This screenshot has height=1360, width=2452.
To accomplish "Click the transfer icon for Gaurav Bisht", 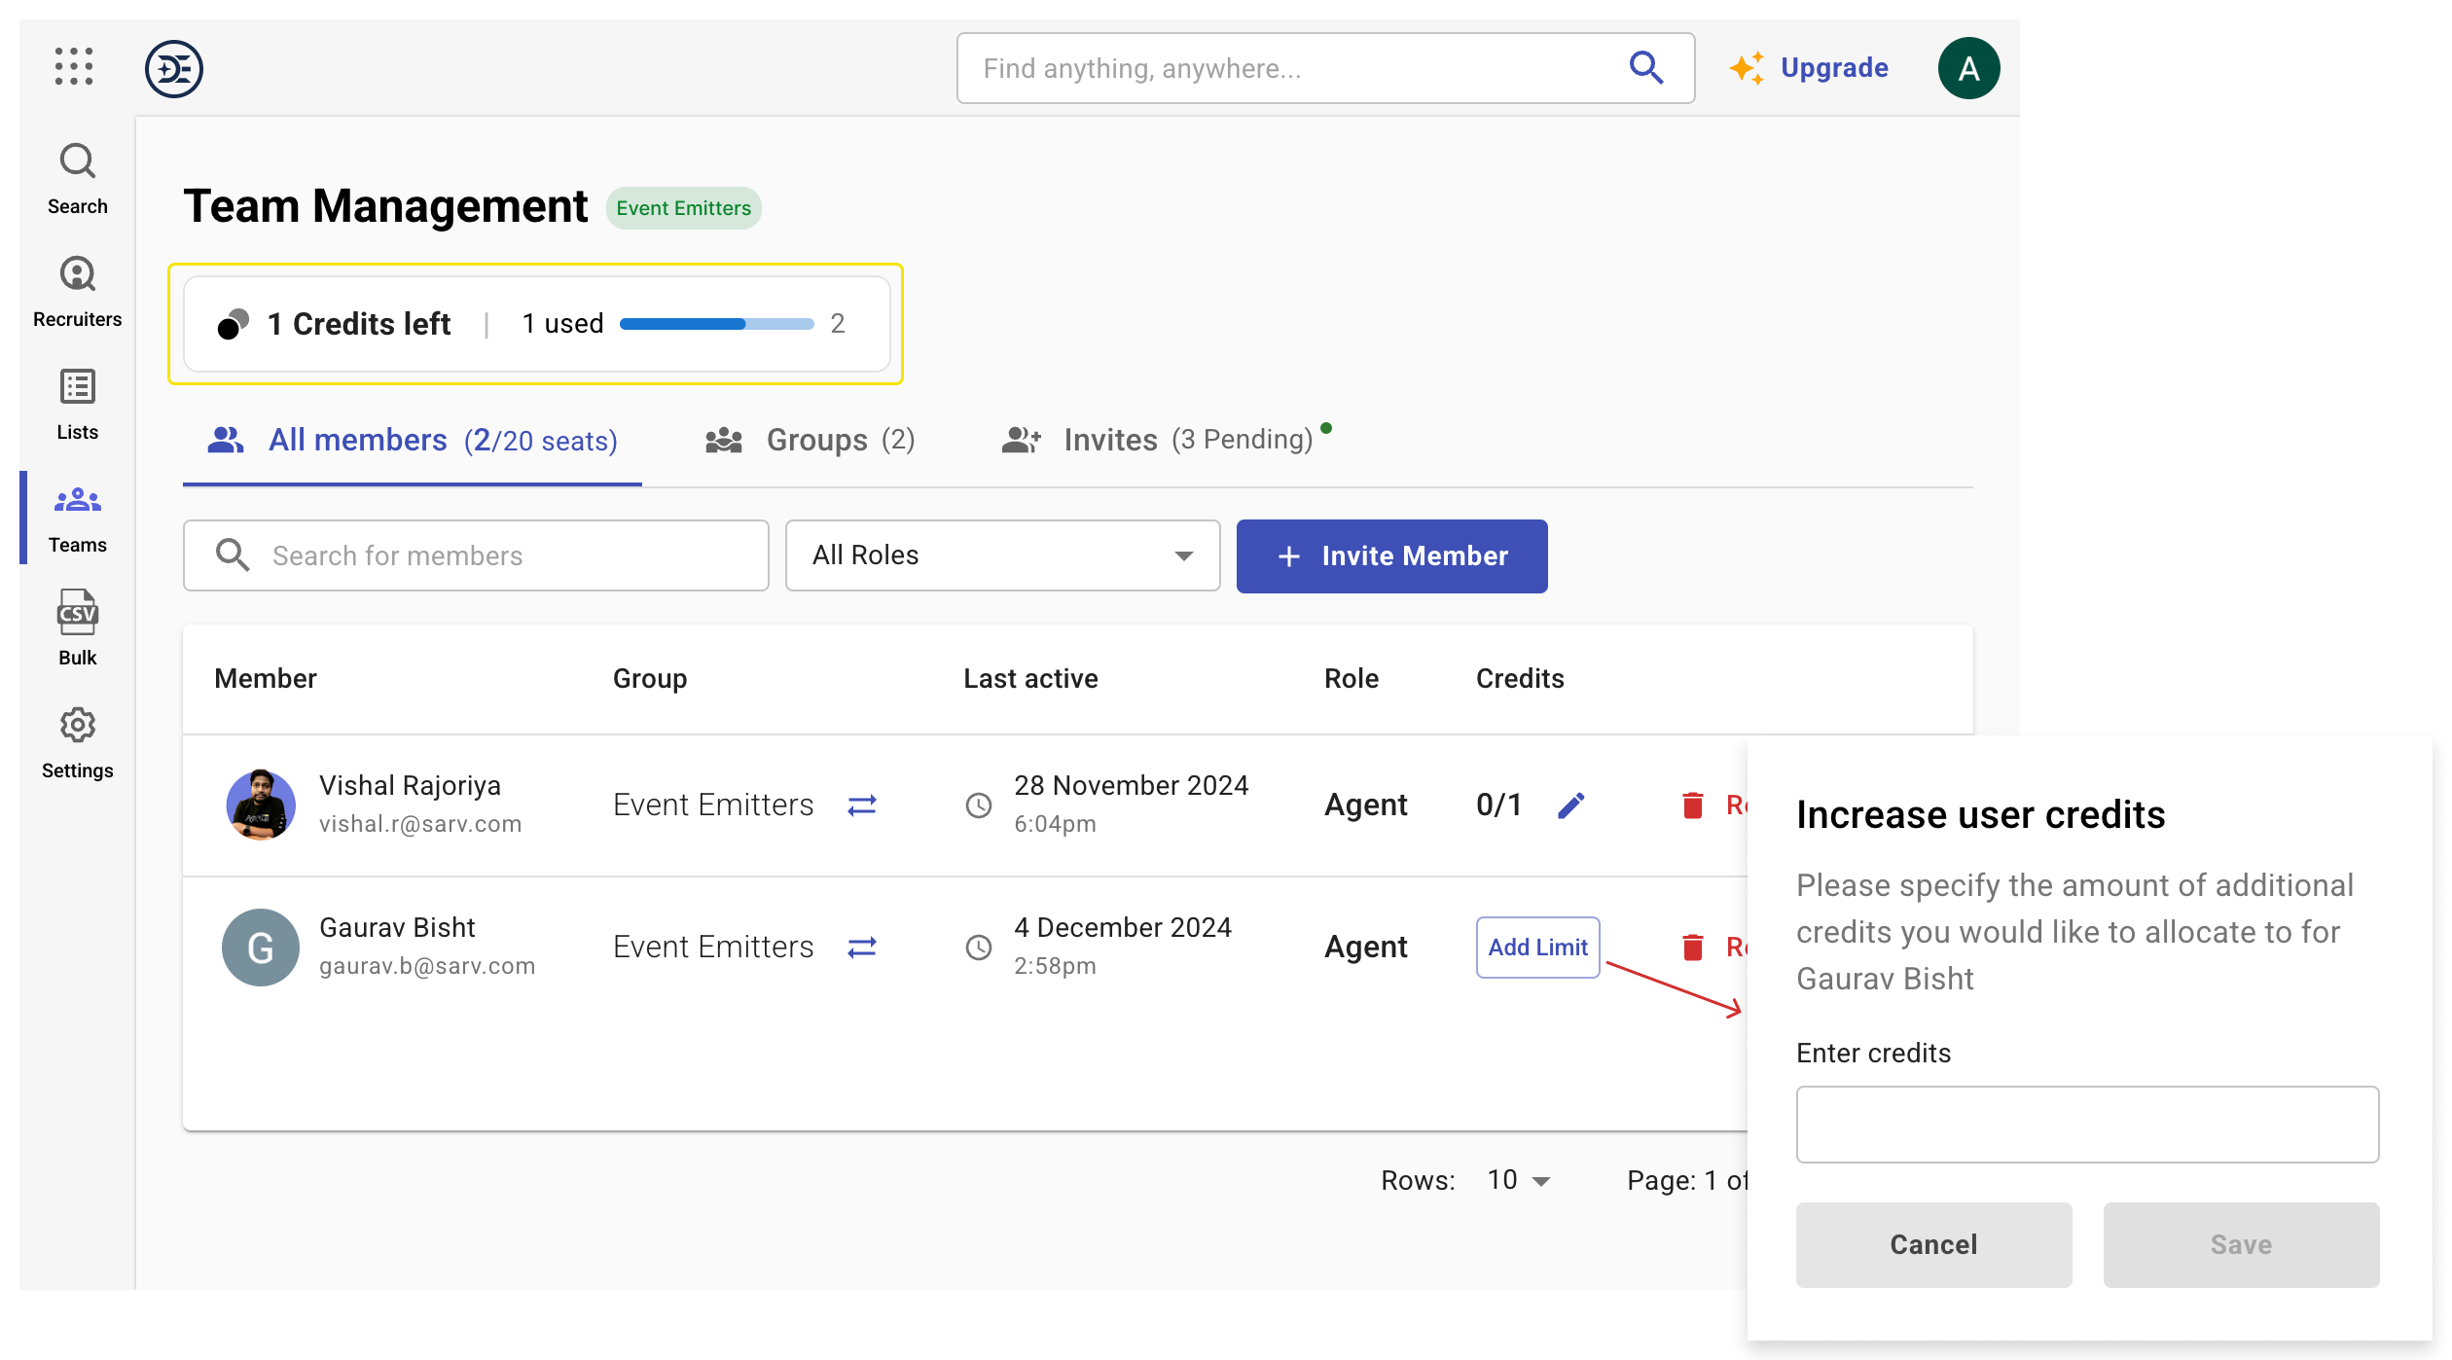I will 862,945.
